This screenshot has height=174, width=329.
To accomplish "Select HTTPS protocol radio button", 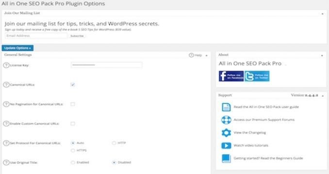I will [x=73, y=150].
